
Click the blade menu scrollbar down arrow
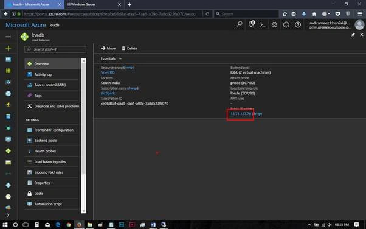click(x=83, y=211)
